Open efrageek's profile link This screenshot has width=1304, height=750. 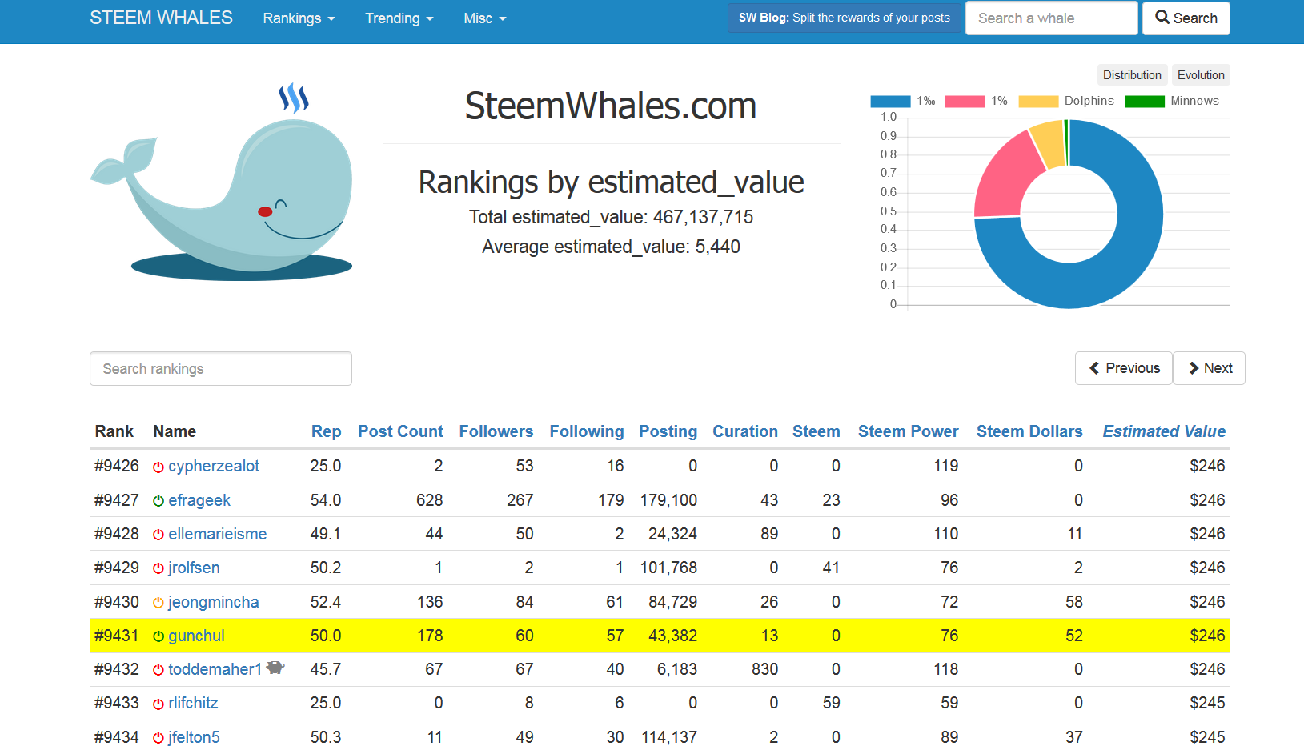click(x=199, y=500)
